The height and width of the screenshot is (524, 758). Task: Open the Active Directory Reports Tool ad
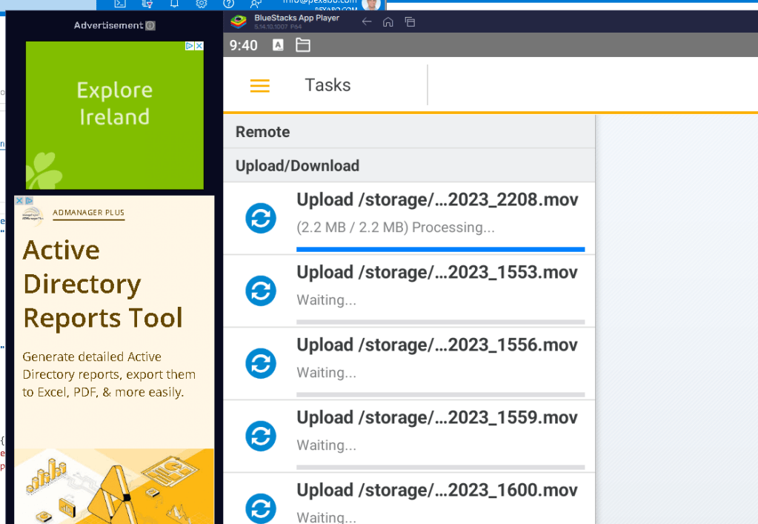coord(114,359)
